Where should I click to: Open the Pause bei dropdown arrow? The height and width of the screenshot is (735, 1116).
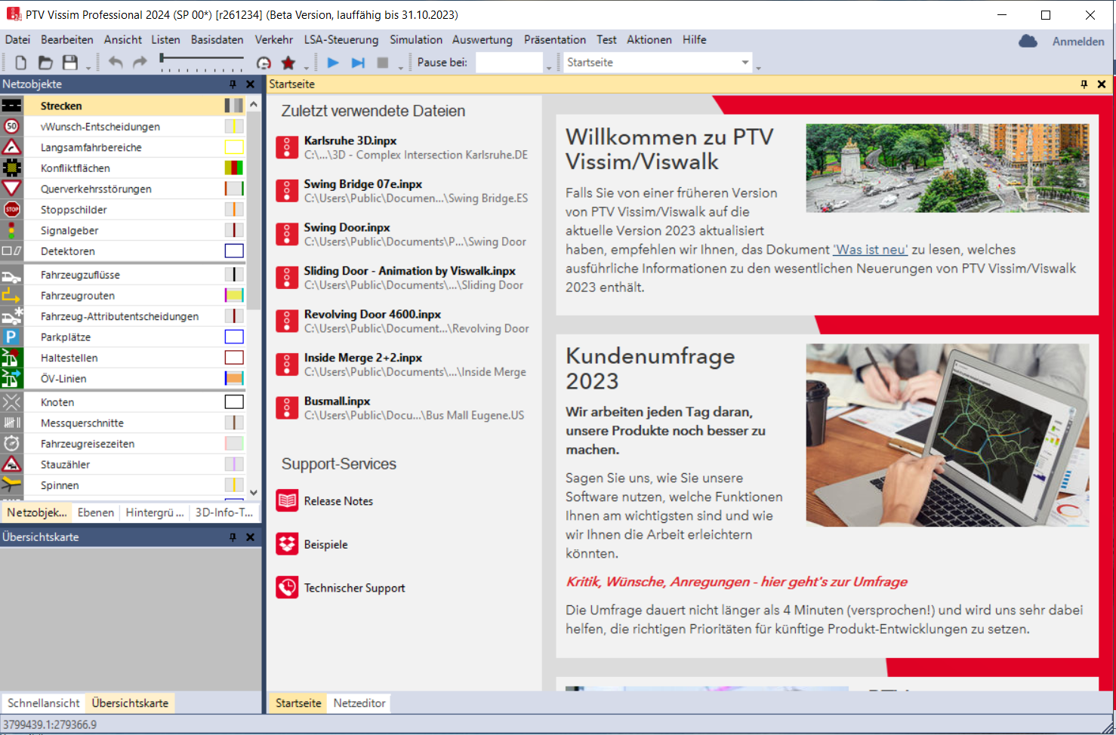(x=549, y=68)
